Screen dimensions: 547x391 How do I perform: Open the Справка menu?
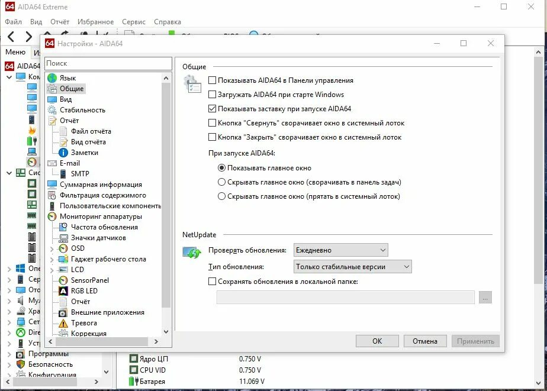pyautogui.click(x=168, y=22)
